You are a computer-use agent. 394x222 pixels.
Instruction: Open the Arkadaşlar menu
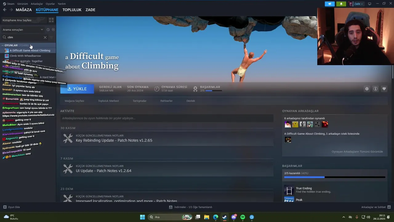(37, 4)
